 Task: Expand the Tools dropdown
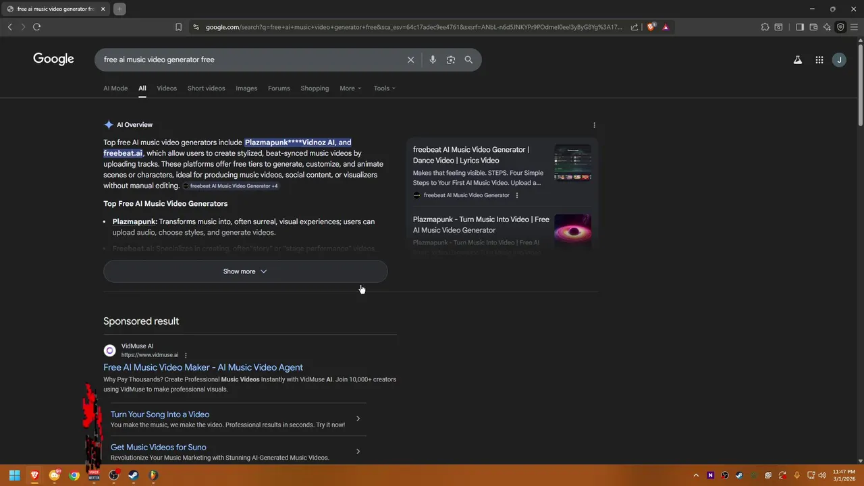[x=384, y=88]
